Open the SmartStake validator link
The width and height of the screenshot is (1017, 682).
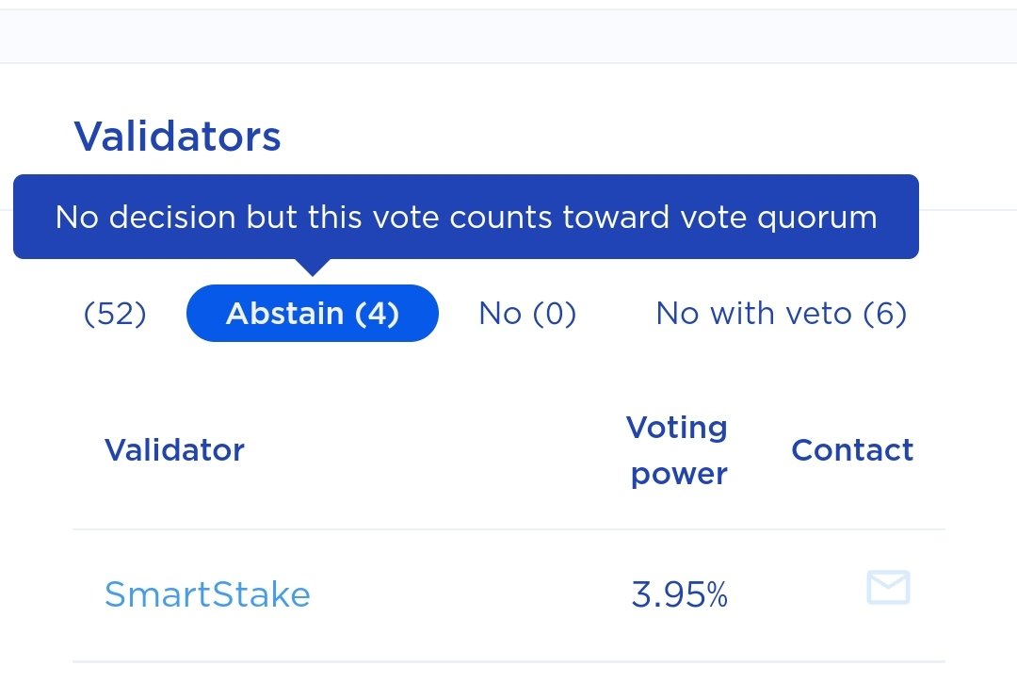(207, 594)
